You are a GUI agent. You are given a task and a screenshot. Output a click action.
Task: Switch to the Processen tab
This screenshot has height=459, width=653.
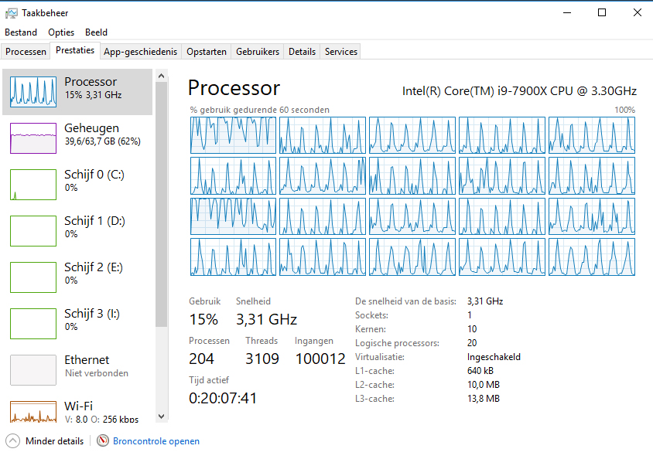[x=26, y=52]
